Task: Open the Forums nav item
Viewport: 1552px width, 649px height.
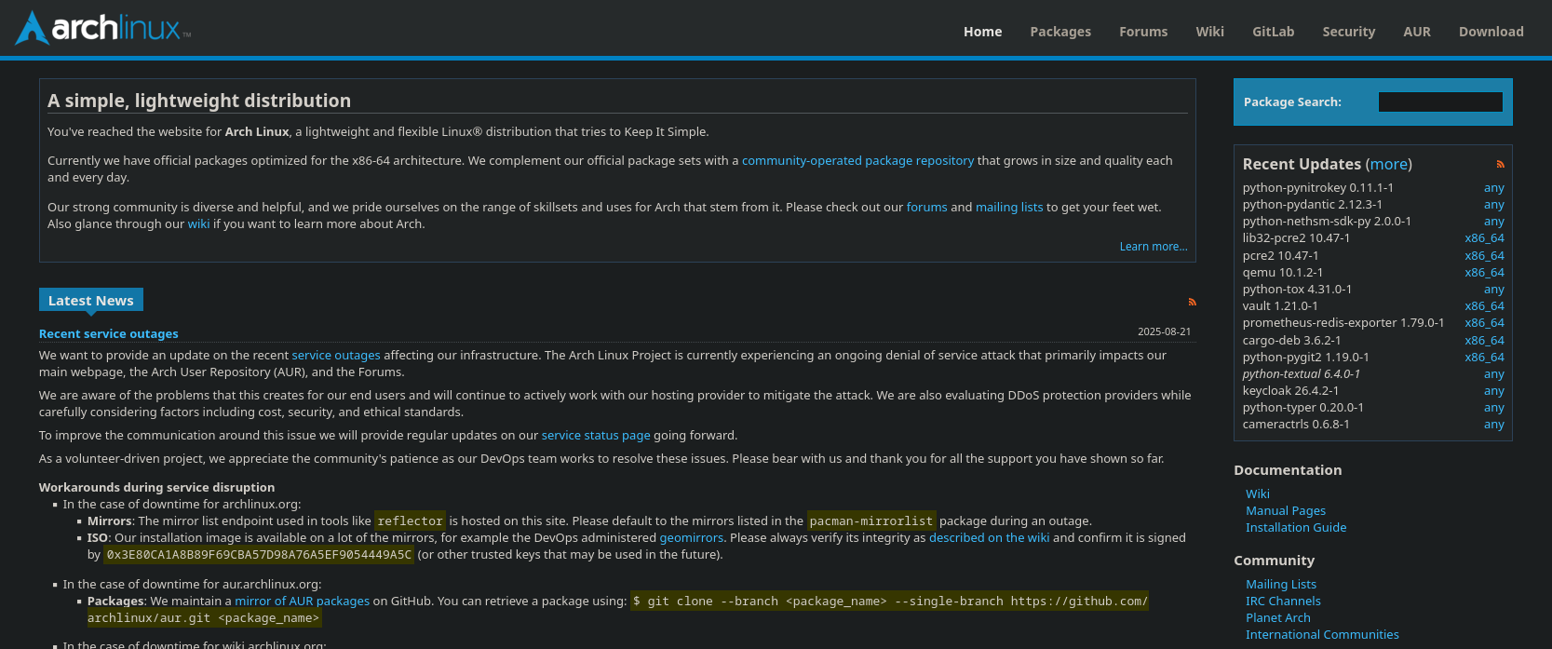Action: coord(1143,32)
